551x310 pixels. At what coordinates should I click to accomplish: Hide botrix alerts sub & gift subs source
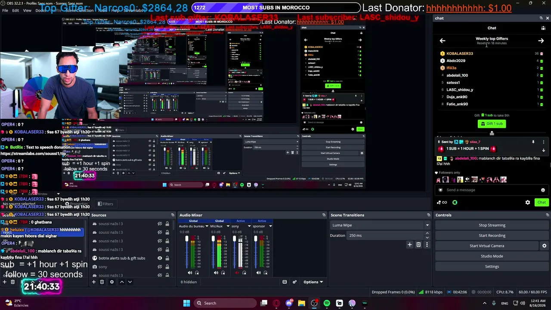point(160,258)
